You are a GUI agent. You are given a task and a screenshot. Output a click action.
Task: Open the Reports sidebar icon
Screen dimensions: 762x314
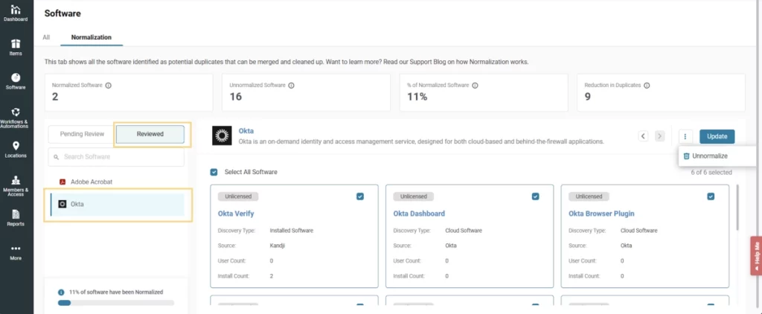16,218
